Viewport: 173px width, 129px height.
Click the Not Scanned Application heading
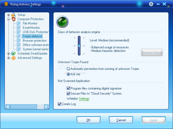[74, 81]
